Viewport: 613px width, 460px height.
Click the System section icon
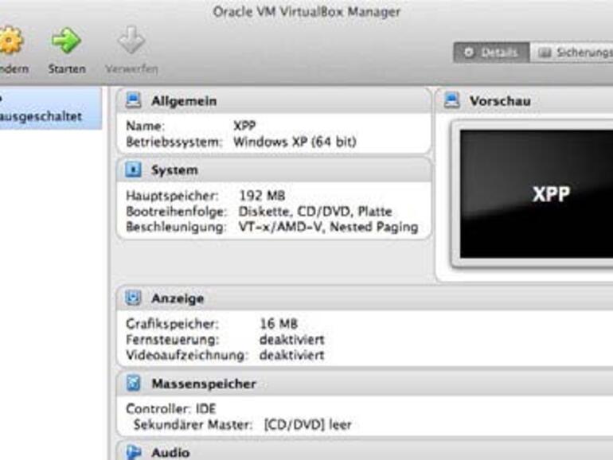(x=133, y=170)
